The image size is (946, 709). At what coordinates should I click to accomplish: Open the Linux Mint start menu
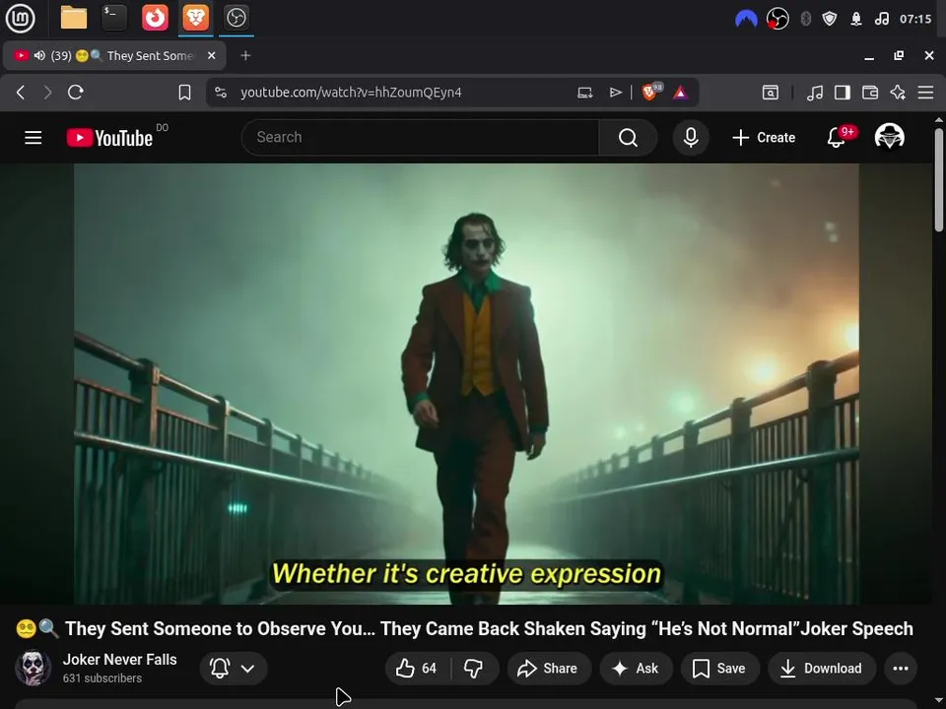20,18
